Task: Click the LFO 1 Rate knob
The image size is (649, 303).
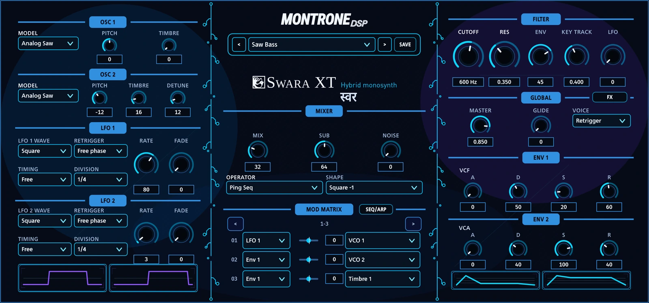Action: click(x=146, y=164)
